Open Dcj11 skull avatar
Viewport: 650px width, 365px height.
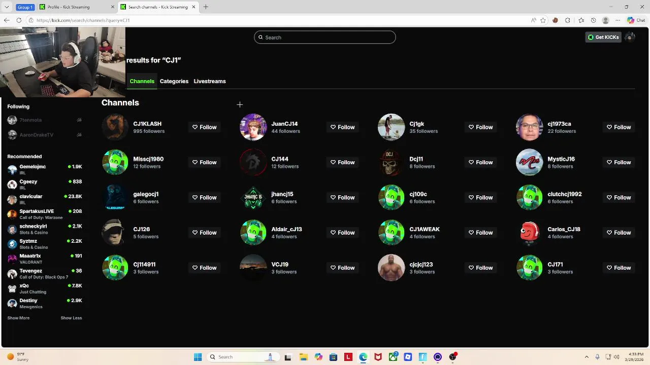click(x=392, y=162)
